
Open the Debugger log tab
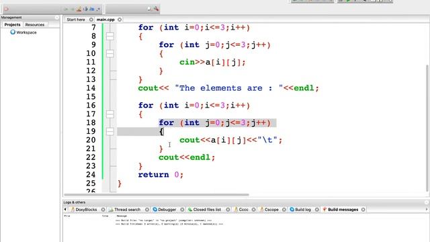(x=164, y=209)
